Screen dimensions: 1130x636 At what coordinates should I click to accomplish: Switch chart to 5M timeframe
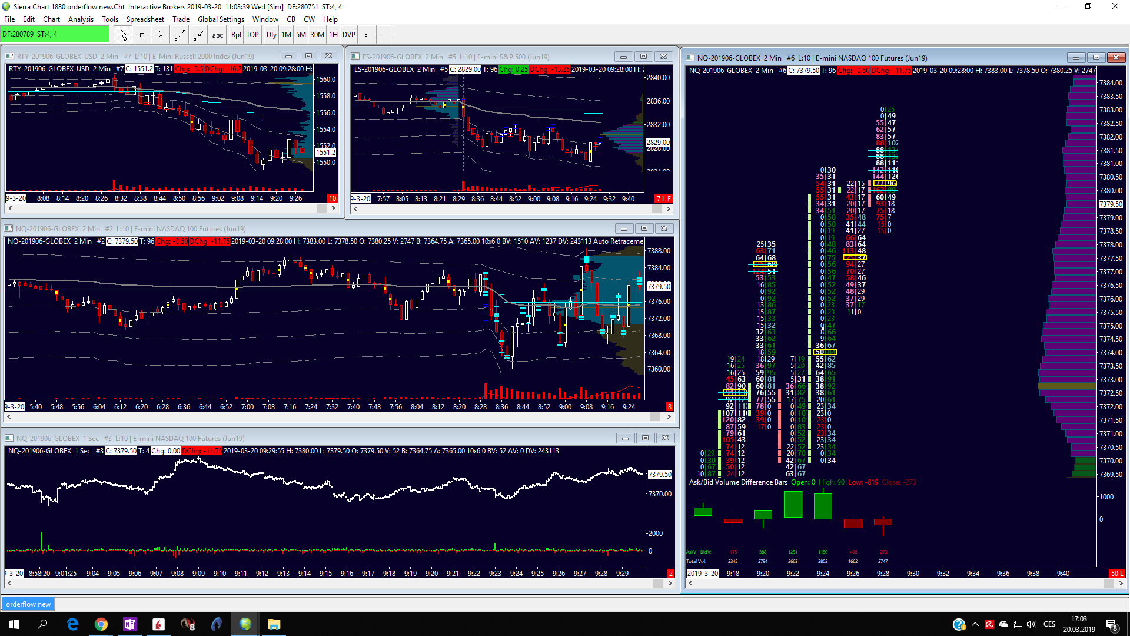(x=301, y=35)
